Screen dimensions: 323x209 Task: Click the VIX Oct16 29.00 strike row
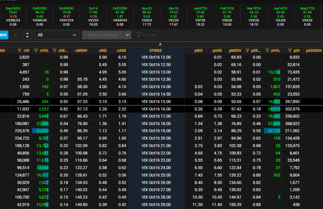156,205
